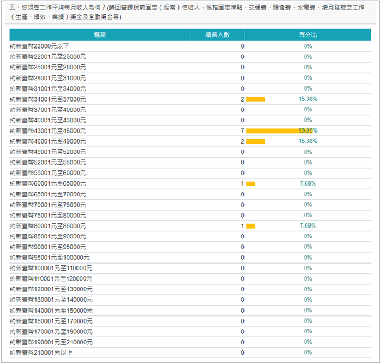Click the 填答人數 column header
The width and height of the screenshot is (381, 364).
[x=217, y=34]
